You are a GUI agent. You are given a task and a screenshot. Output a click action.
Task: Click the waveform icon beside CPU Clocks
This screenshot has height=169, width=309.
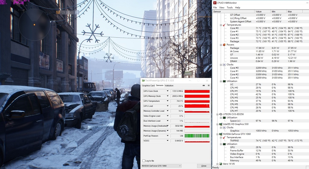pyautogui.click(x=224, y=64)
